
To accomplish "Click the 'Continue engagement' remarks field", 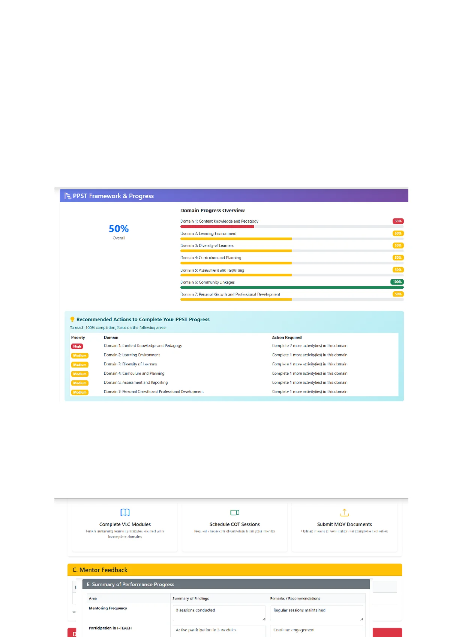I will pyautogui.click(x=316, y=631).
